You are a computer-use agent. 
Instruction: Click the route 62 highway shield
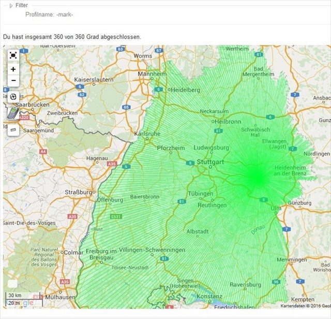(x=82, y=94)
